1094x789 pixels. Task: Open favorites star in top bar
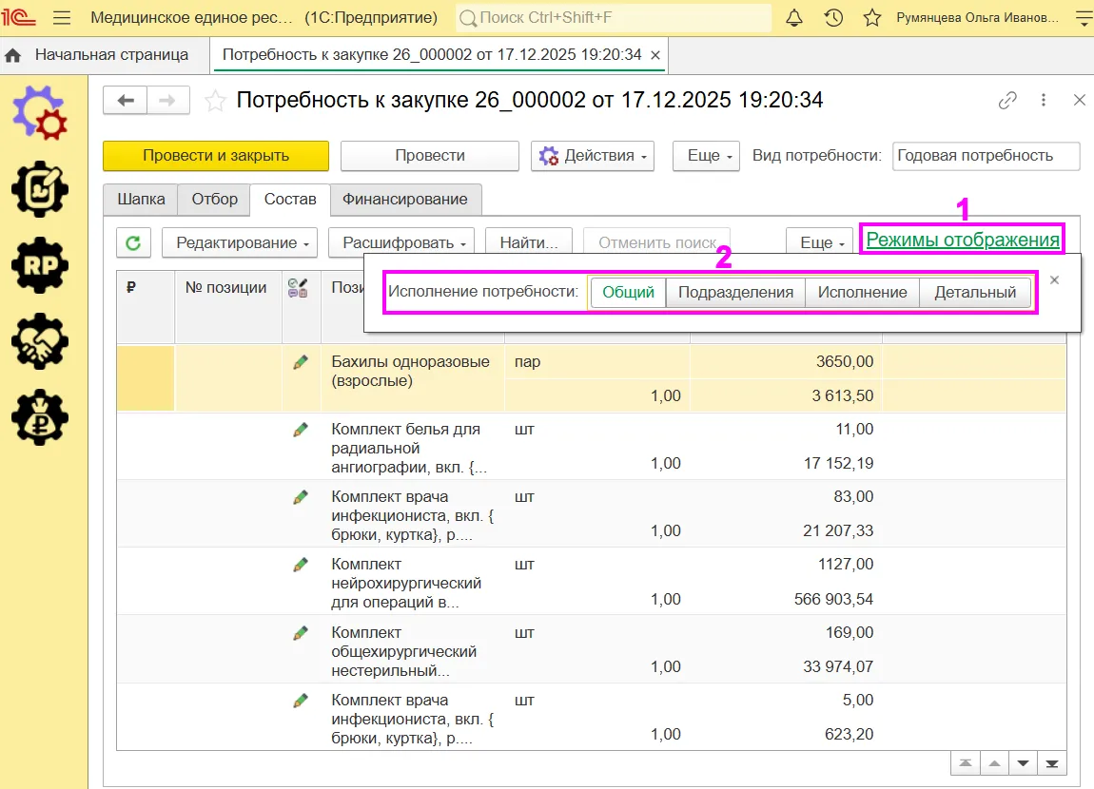pos(872,17)
